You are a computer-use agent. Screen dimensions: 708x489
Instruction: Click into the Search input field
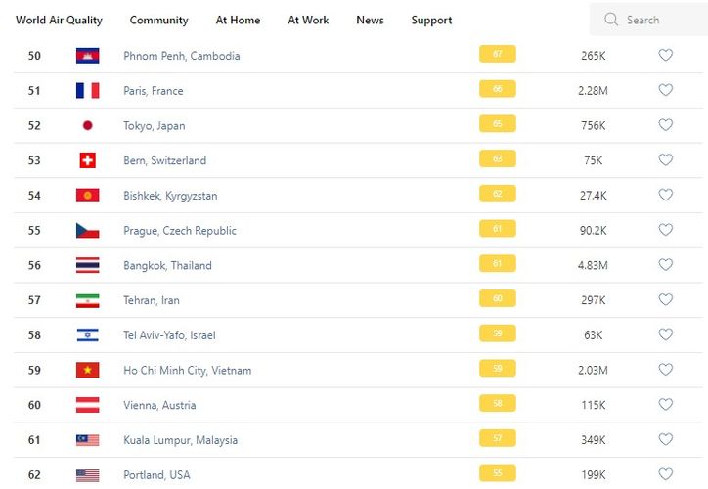coord(655,20)
